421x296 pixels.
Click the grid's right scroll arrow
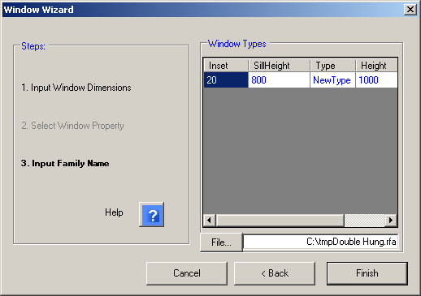coord(391,220)
